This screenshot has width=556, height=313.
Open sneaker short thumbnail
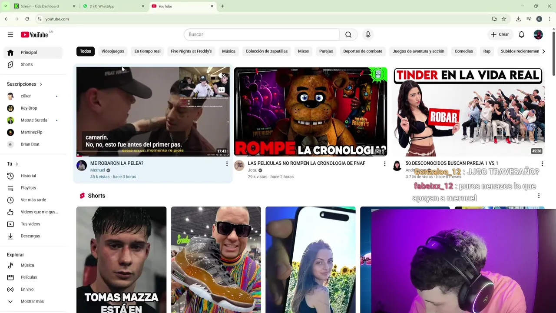tap(216, 260)
